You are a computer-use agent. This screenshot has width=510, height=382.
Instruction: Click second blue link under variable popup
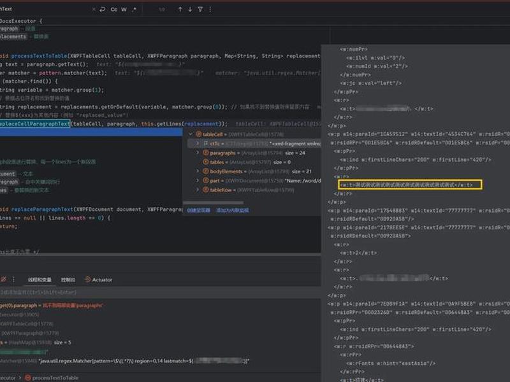(233, 210)
